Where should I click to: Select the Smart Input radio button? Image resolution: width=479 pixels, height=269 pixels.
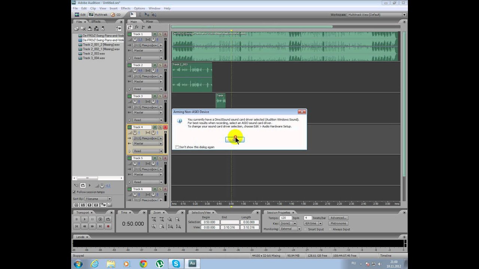(x=305, y=229)
